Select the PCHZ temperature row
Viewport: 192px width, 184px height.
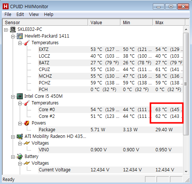coord(110,83)
